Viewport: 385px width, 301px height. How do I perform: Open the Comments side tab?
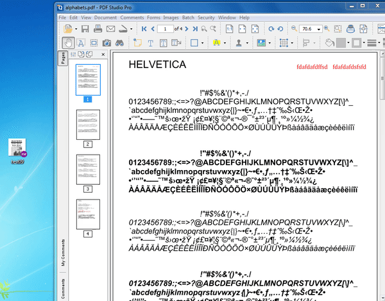63,289
